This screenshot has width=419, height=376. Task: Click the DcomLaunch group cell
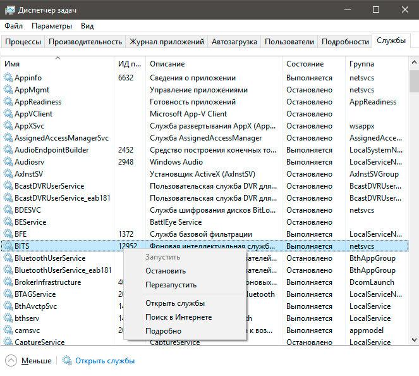(x=372, y=282)
